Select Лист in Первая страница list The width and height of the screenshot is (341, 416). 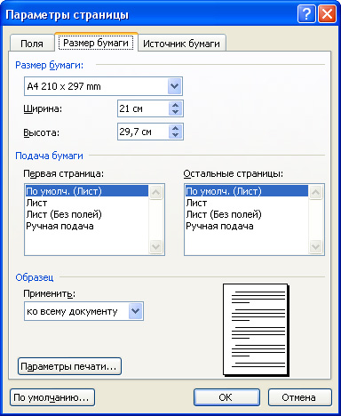(x=87, y=203)
